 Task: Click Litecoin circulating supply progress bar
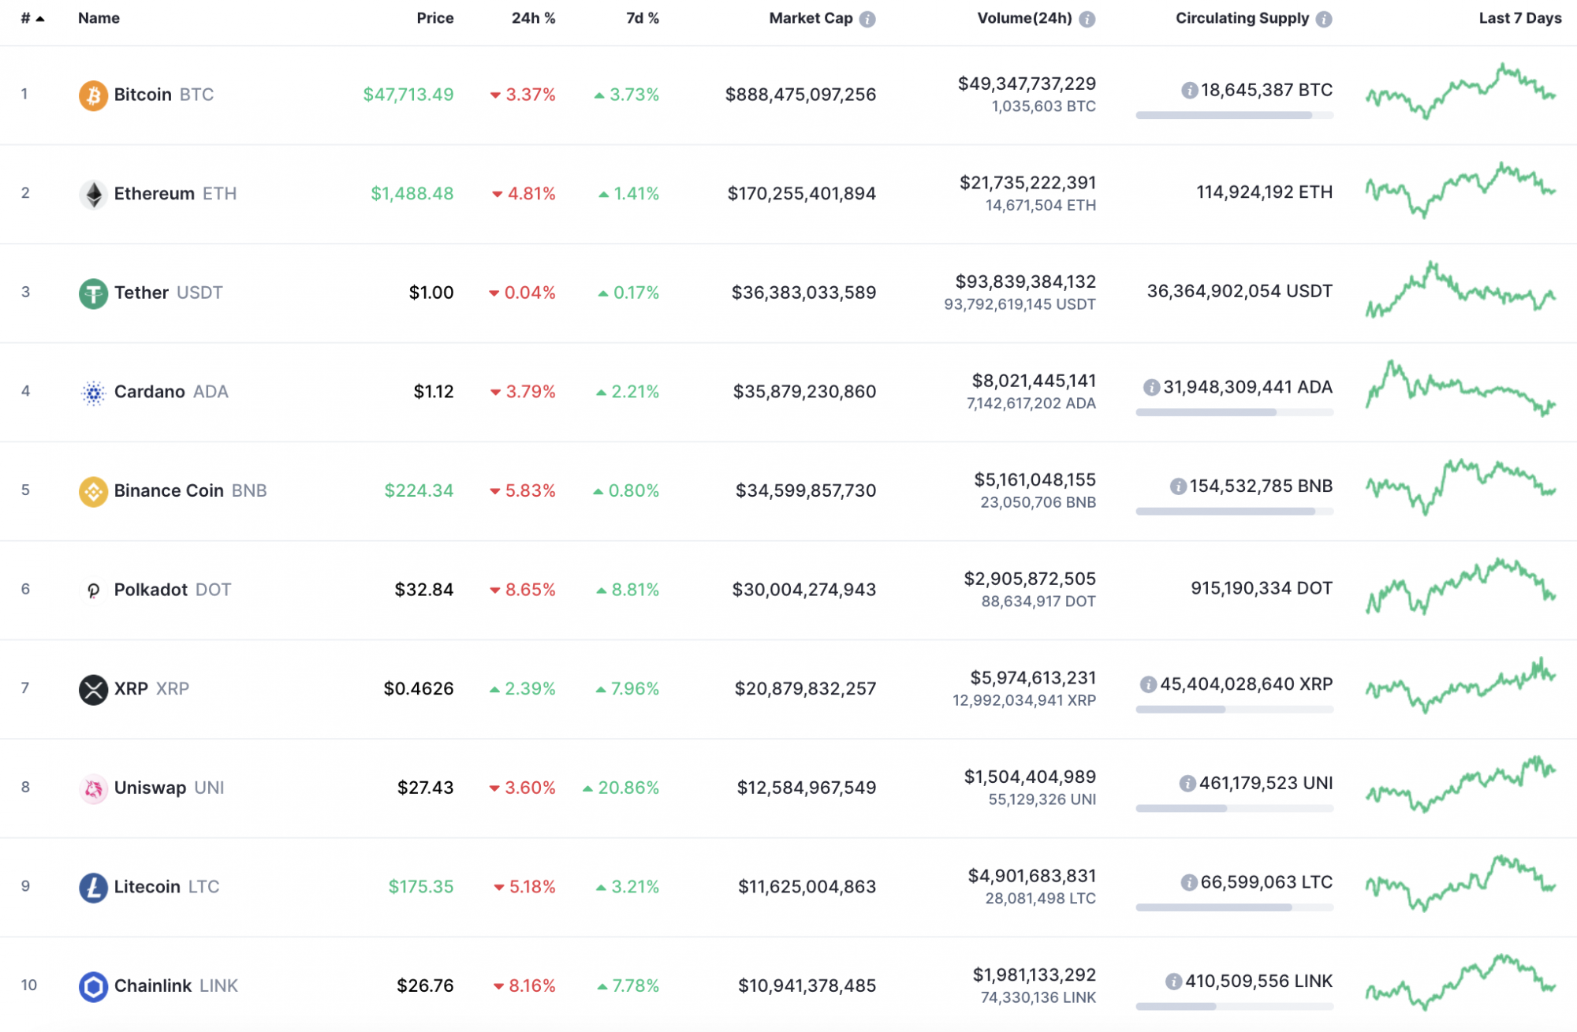(1234, 907)
